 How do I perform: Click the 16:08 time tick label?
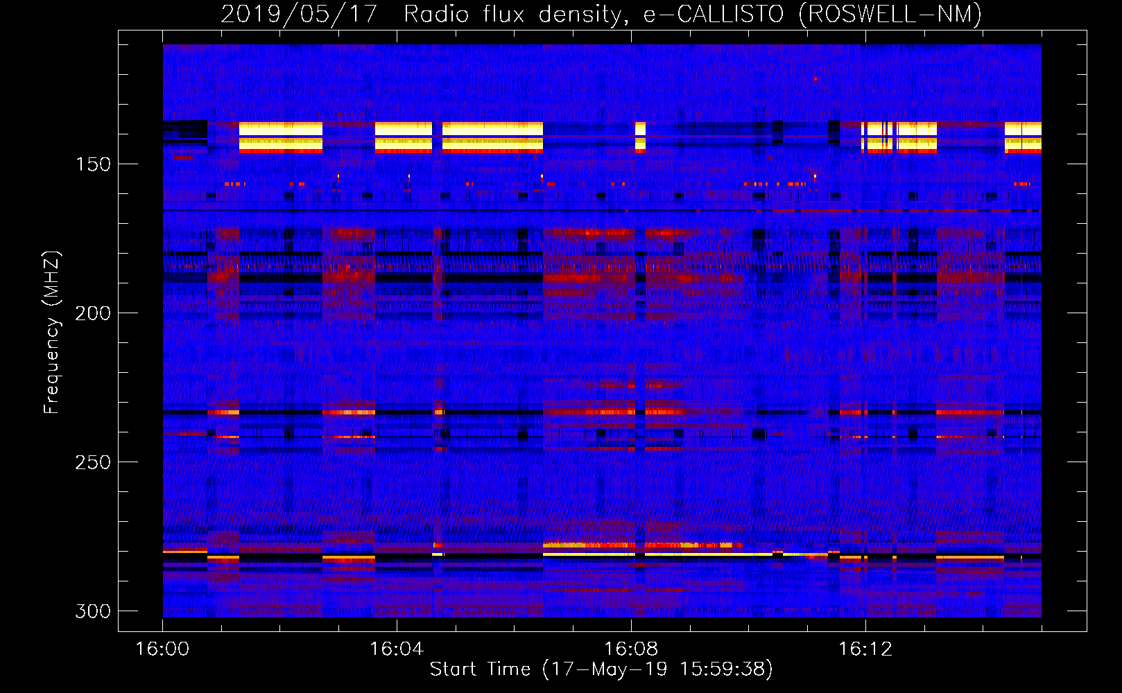click(x=631, y=649)
